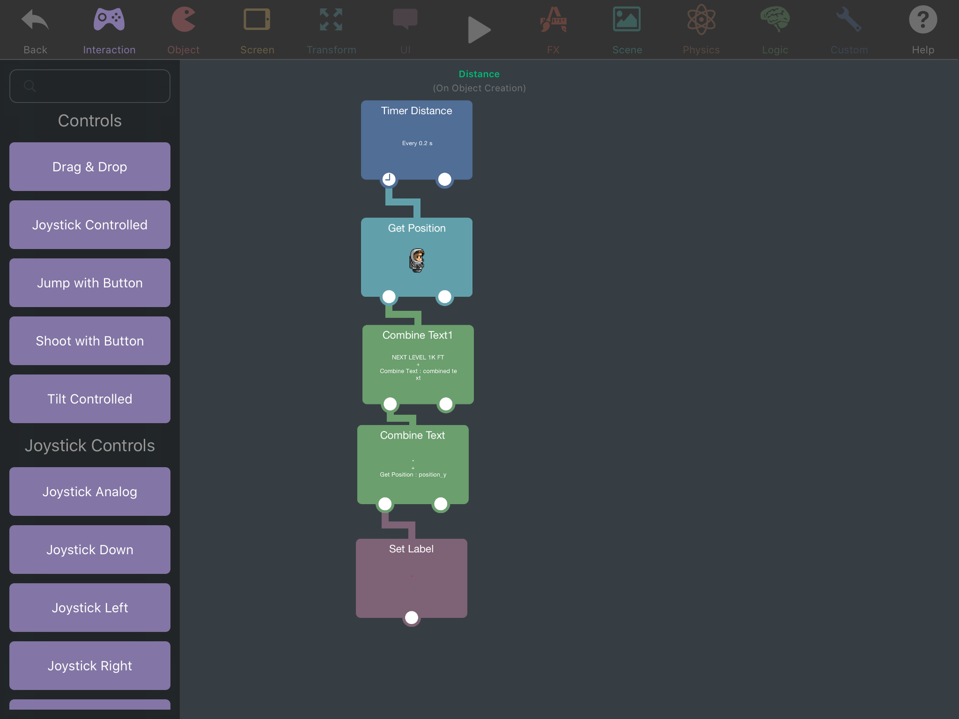
Task: Go back using the Back arrow icon
Action: tap(35, 21)
